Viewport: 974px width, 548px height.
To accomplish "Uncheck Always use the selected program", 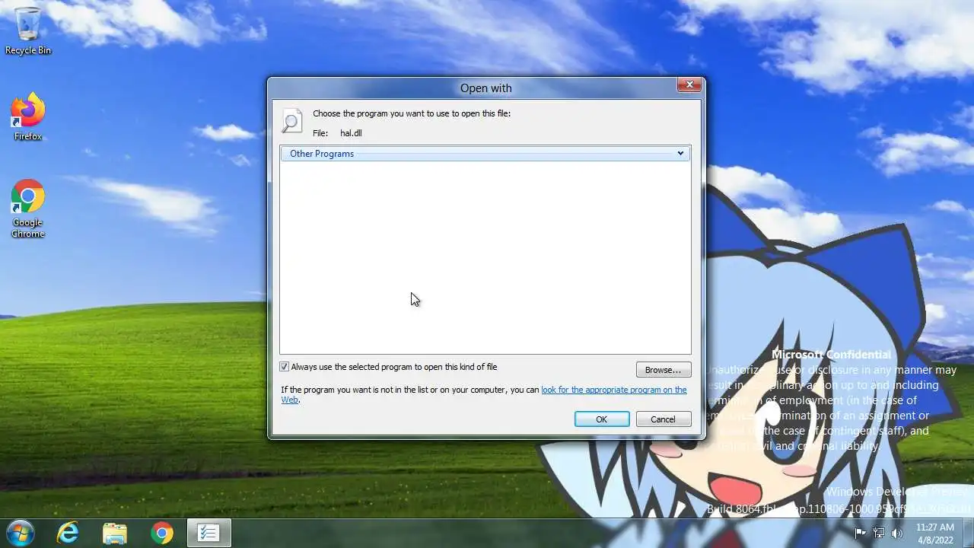I will click(x=285, y=367).
